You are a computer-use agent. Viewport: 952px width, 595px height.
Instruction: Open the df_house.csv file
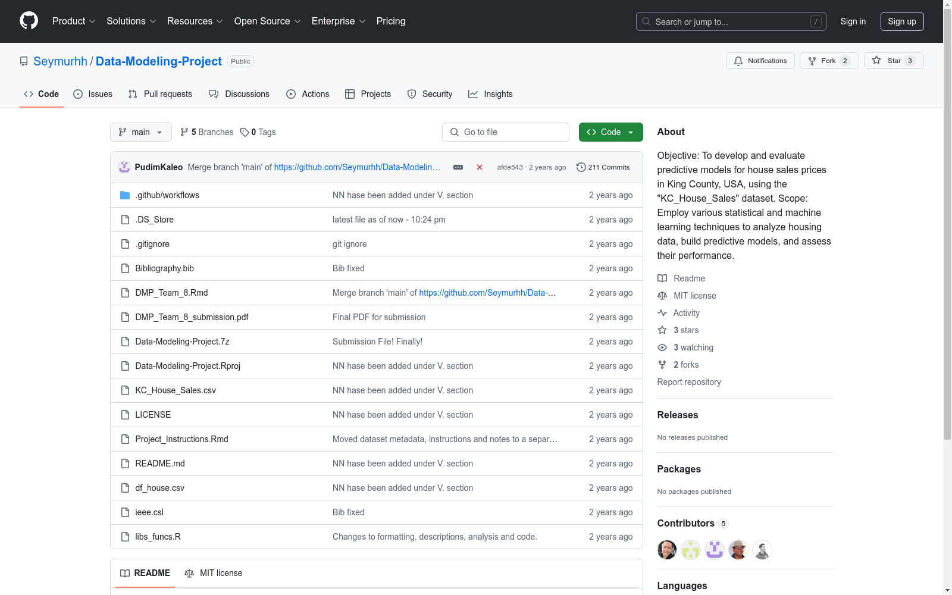pyautogui.click(x=159, y=488)
